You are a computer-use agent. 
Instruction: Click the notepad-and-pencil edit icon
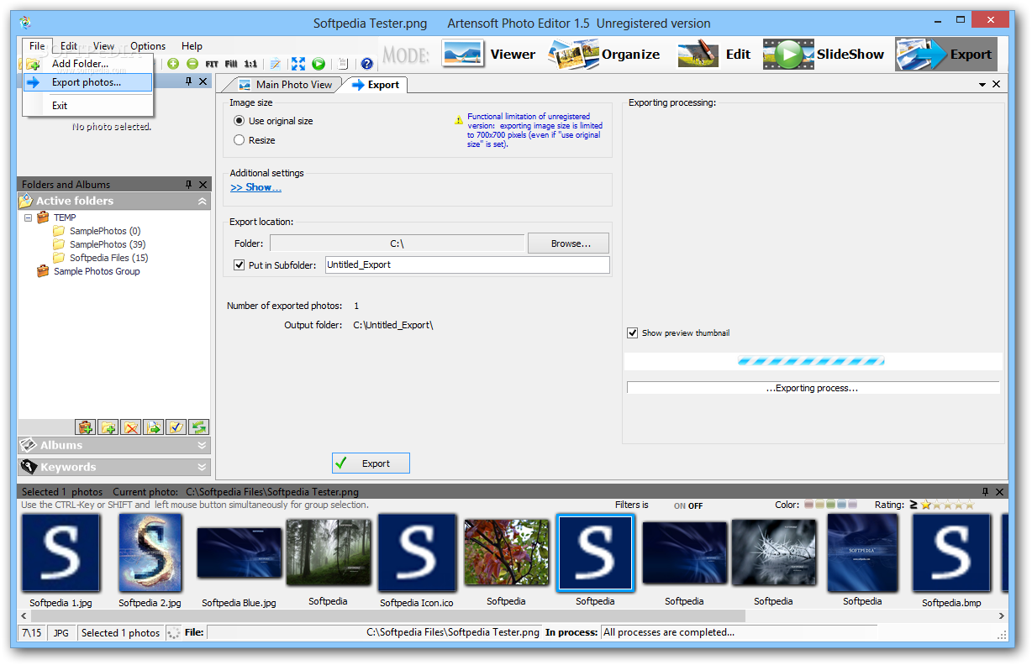click(x=275, y=64)
